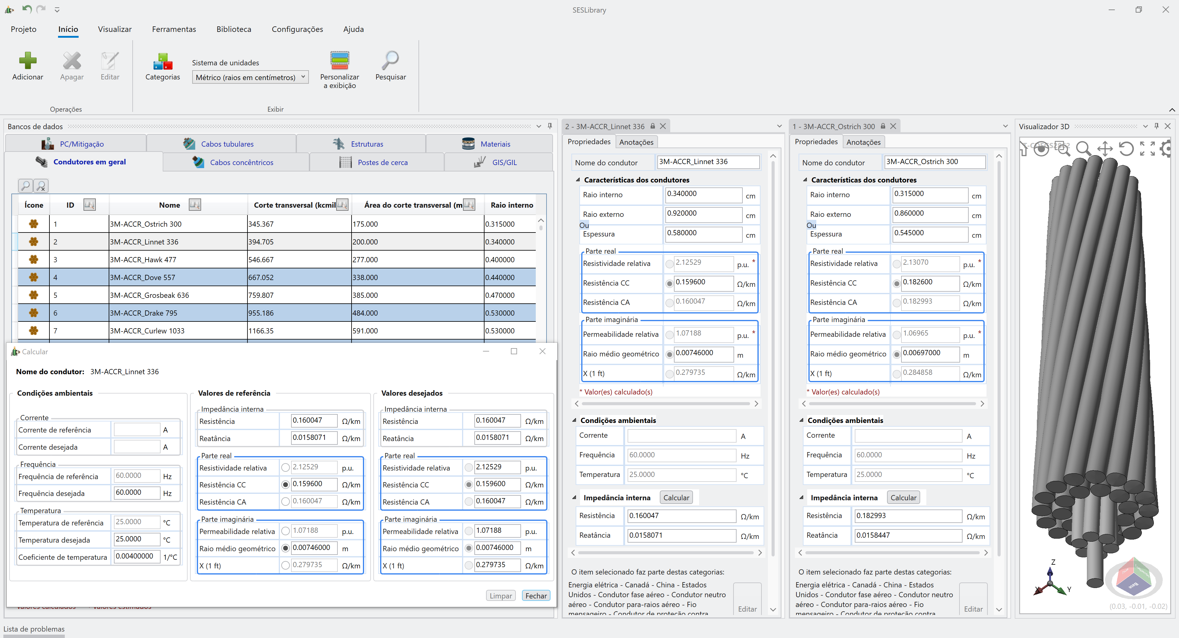Click the rotate icon in Visualizador 3D
This screenshot has height=638, width=1179.
point(1126,148)
